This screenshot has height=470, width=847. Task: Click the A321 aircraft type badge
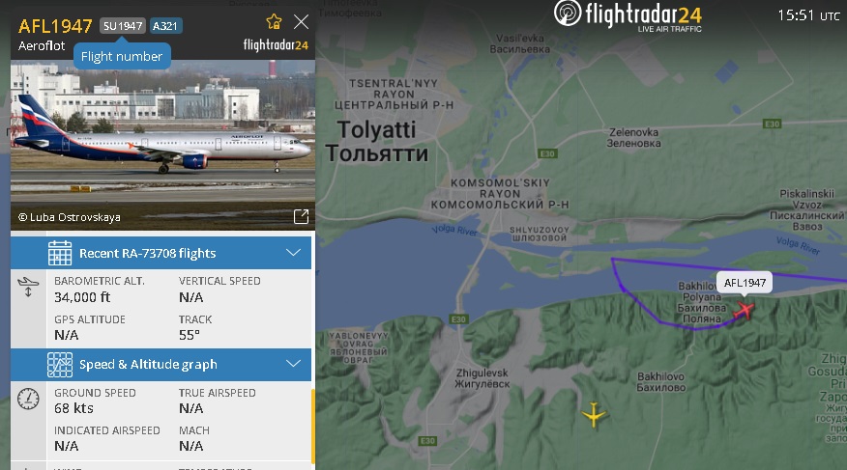coord(165,26)
